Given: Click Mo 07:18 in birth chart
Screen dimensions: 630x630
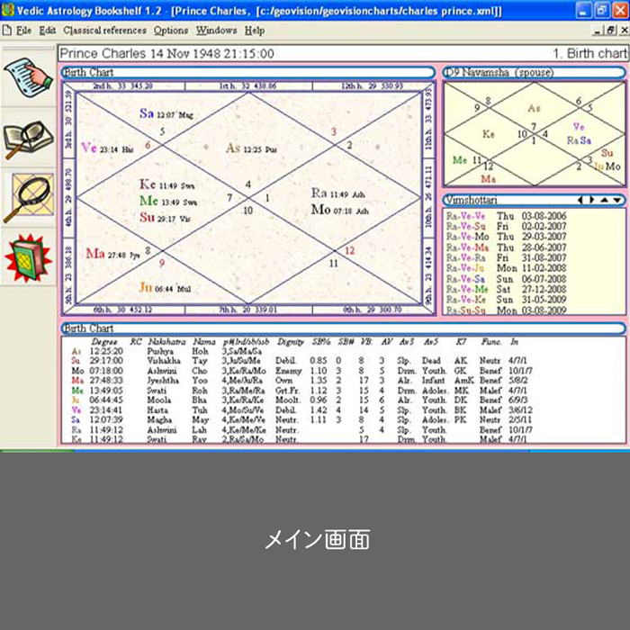Looking at the screenshot, I should [340, 210].
